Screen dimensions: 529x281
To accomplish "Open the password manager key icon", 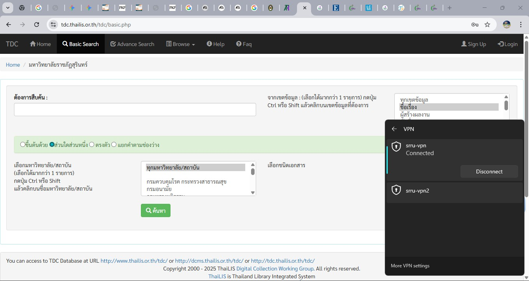I will (x=475, y=25).
